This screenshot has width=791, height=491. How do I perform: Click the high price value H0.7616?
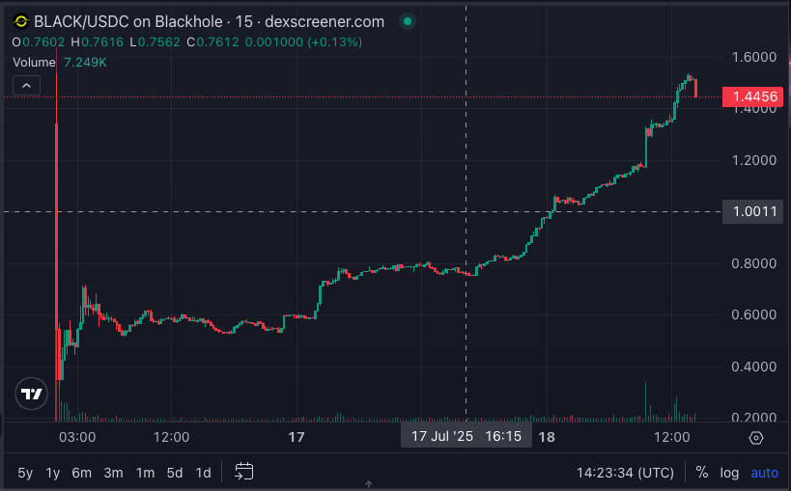(98, 42)
